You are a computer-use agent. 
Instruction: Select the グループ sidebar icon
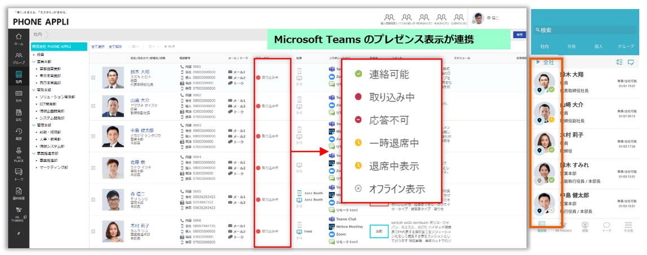[x=19, y=58]
